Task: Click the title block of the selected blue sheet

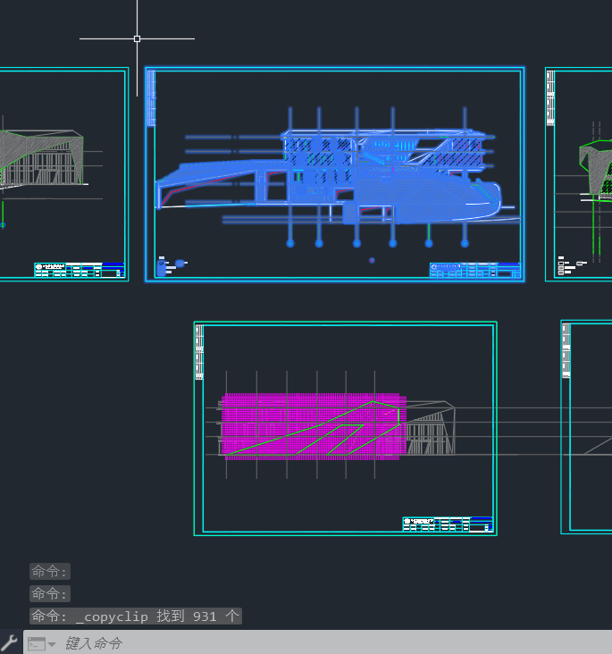Action: (x=474, y=270)
